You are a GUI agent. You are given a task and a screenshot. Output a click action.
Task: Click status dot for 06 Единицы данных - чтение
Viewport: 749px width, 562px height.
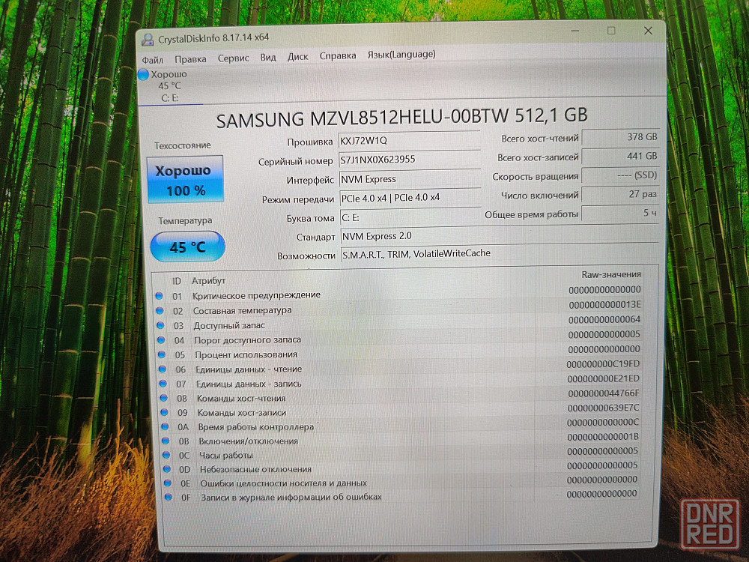(163, 369)
